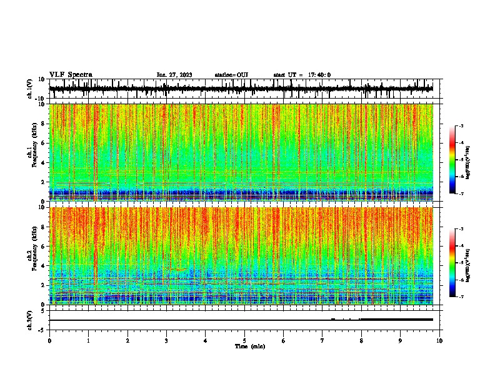Click the ch.2 "Frequency (kHz)" axis label
This screenshot has height=382, width=495.
point(35,248)
